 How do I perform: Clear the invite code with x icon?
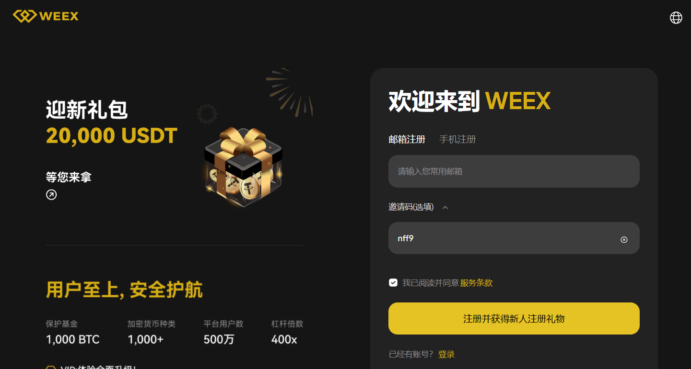[624, 239]
